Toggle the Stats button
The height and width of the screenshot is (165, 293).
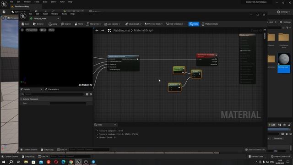[x=194, y=24]
